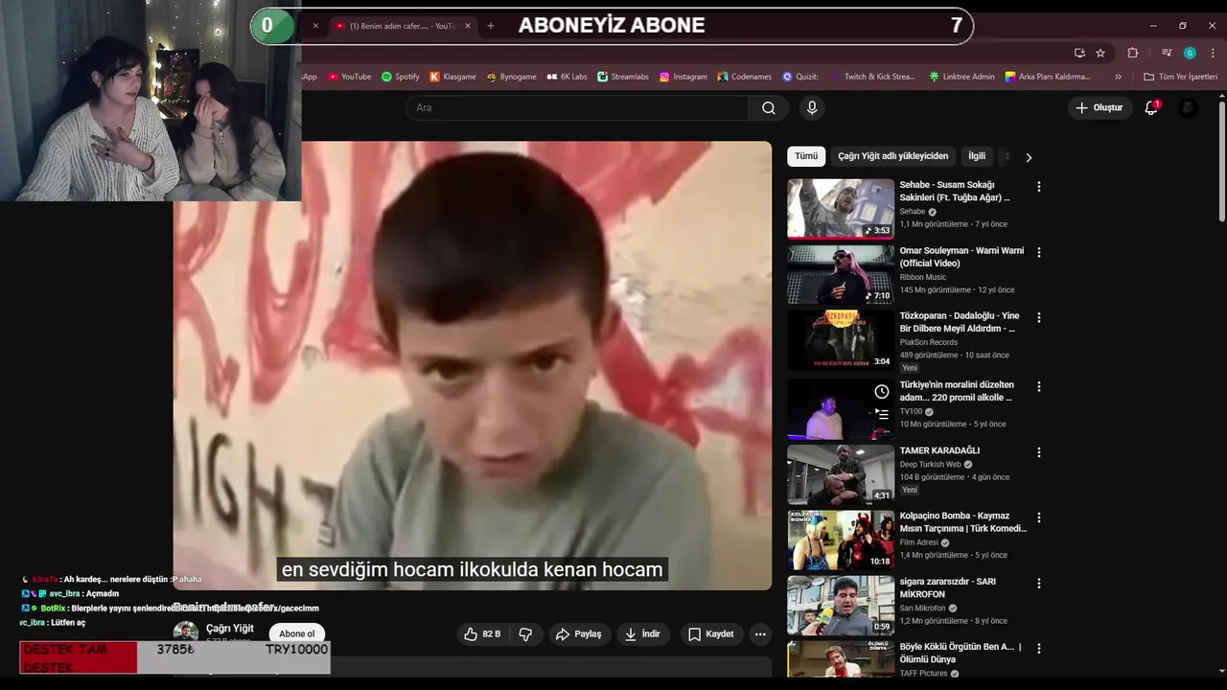Open options for Tözkoparan - Dadaloğlu video

click(1038, 317)
